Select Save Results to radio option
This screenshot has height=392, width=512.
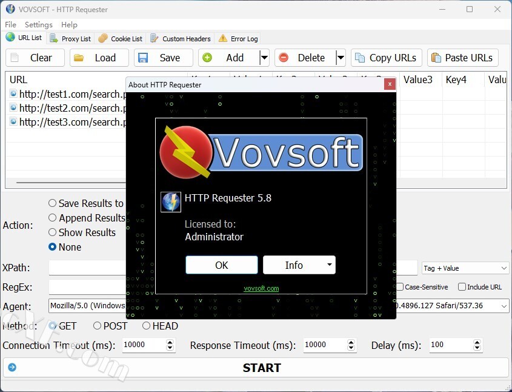pyautogui.click(x=52, y=203)
